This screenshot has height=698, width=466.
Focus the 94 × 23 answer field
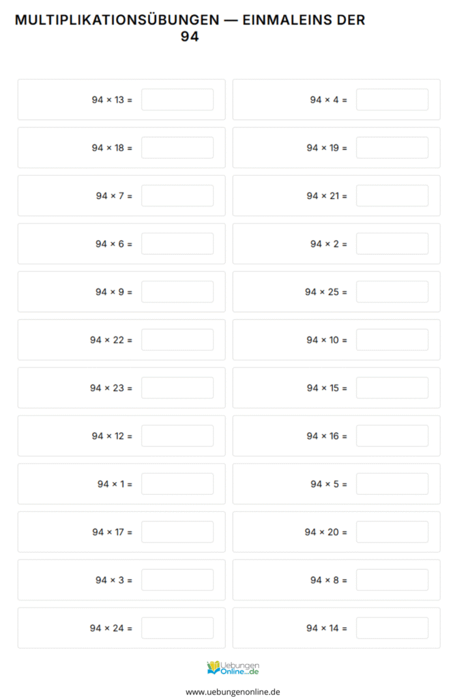pyautogui.click(x=177, y=388)
